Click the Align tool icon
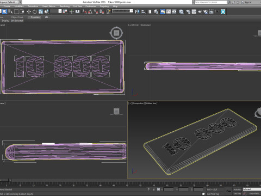The image size is (261, 196). pyautogui.click(x=143, y=12)
